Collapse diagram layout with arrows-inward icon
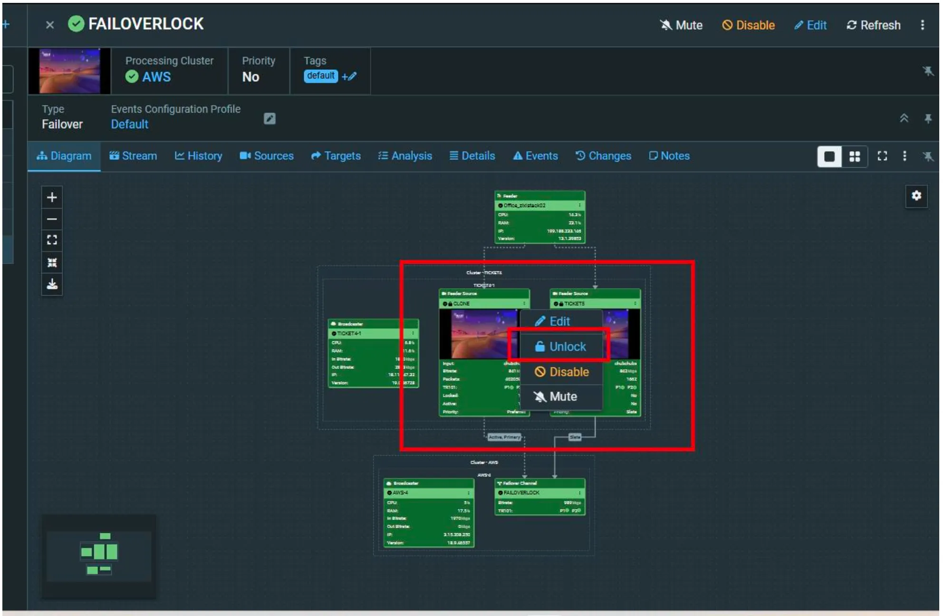 (x=52, y=262)
